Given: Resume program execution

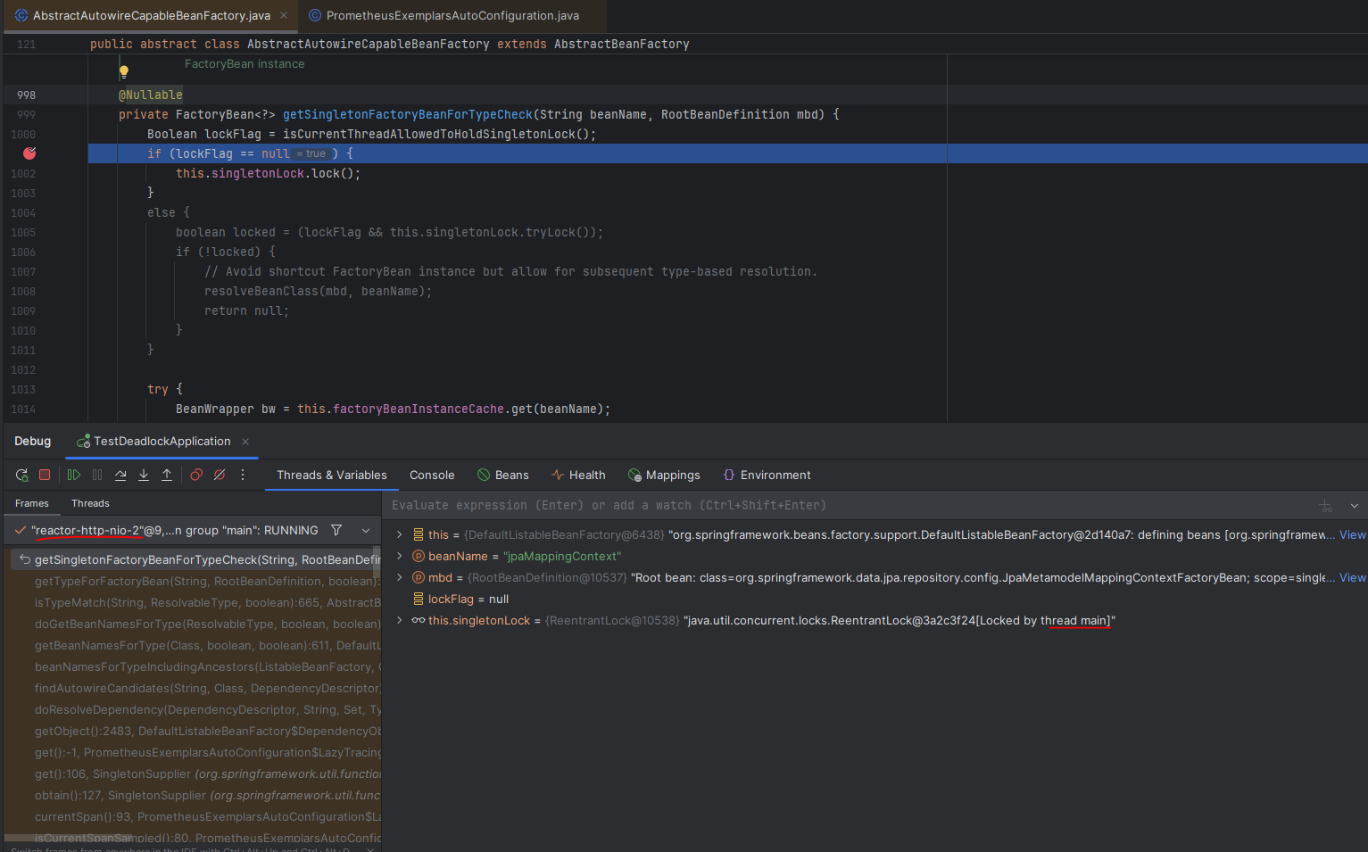Looking at the screenshot, I should [74, 476].
